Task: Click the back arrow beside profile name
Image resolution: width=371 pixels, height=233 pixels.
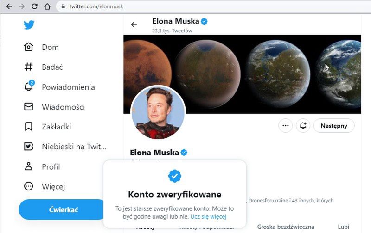Action: 134,25
